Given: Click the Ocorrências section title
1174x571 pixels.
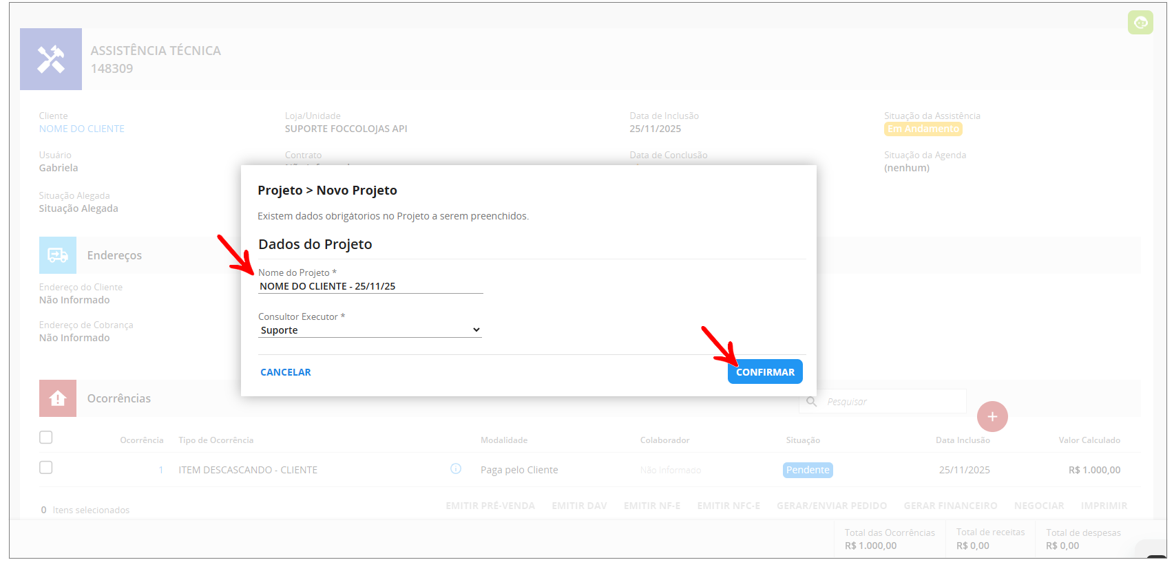Looking at the screenshot, I should click(119, 398).
